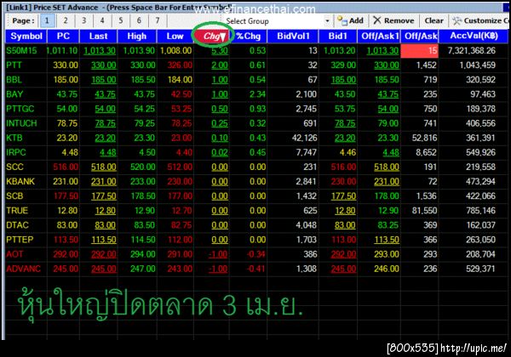
Task: Switch to page 5 tab
Action: pyautogui.click(x=121, y=20)
